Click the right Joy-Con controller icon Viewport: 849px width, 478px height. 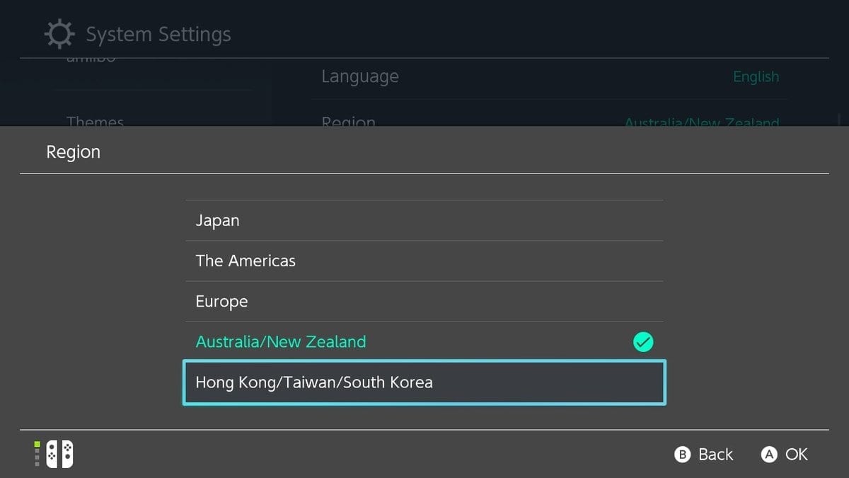(x=67, y=454)
